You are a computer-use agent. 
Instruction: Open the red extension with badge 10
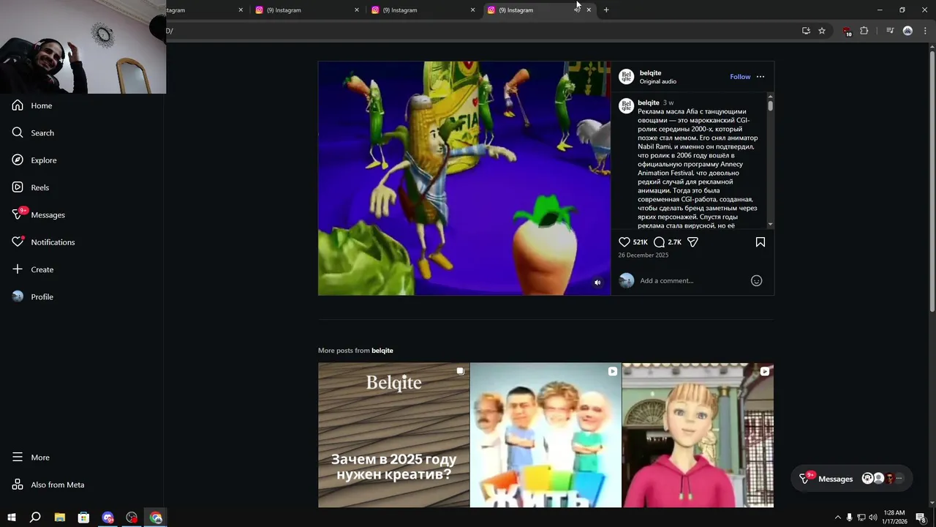[x=847, y=31]
